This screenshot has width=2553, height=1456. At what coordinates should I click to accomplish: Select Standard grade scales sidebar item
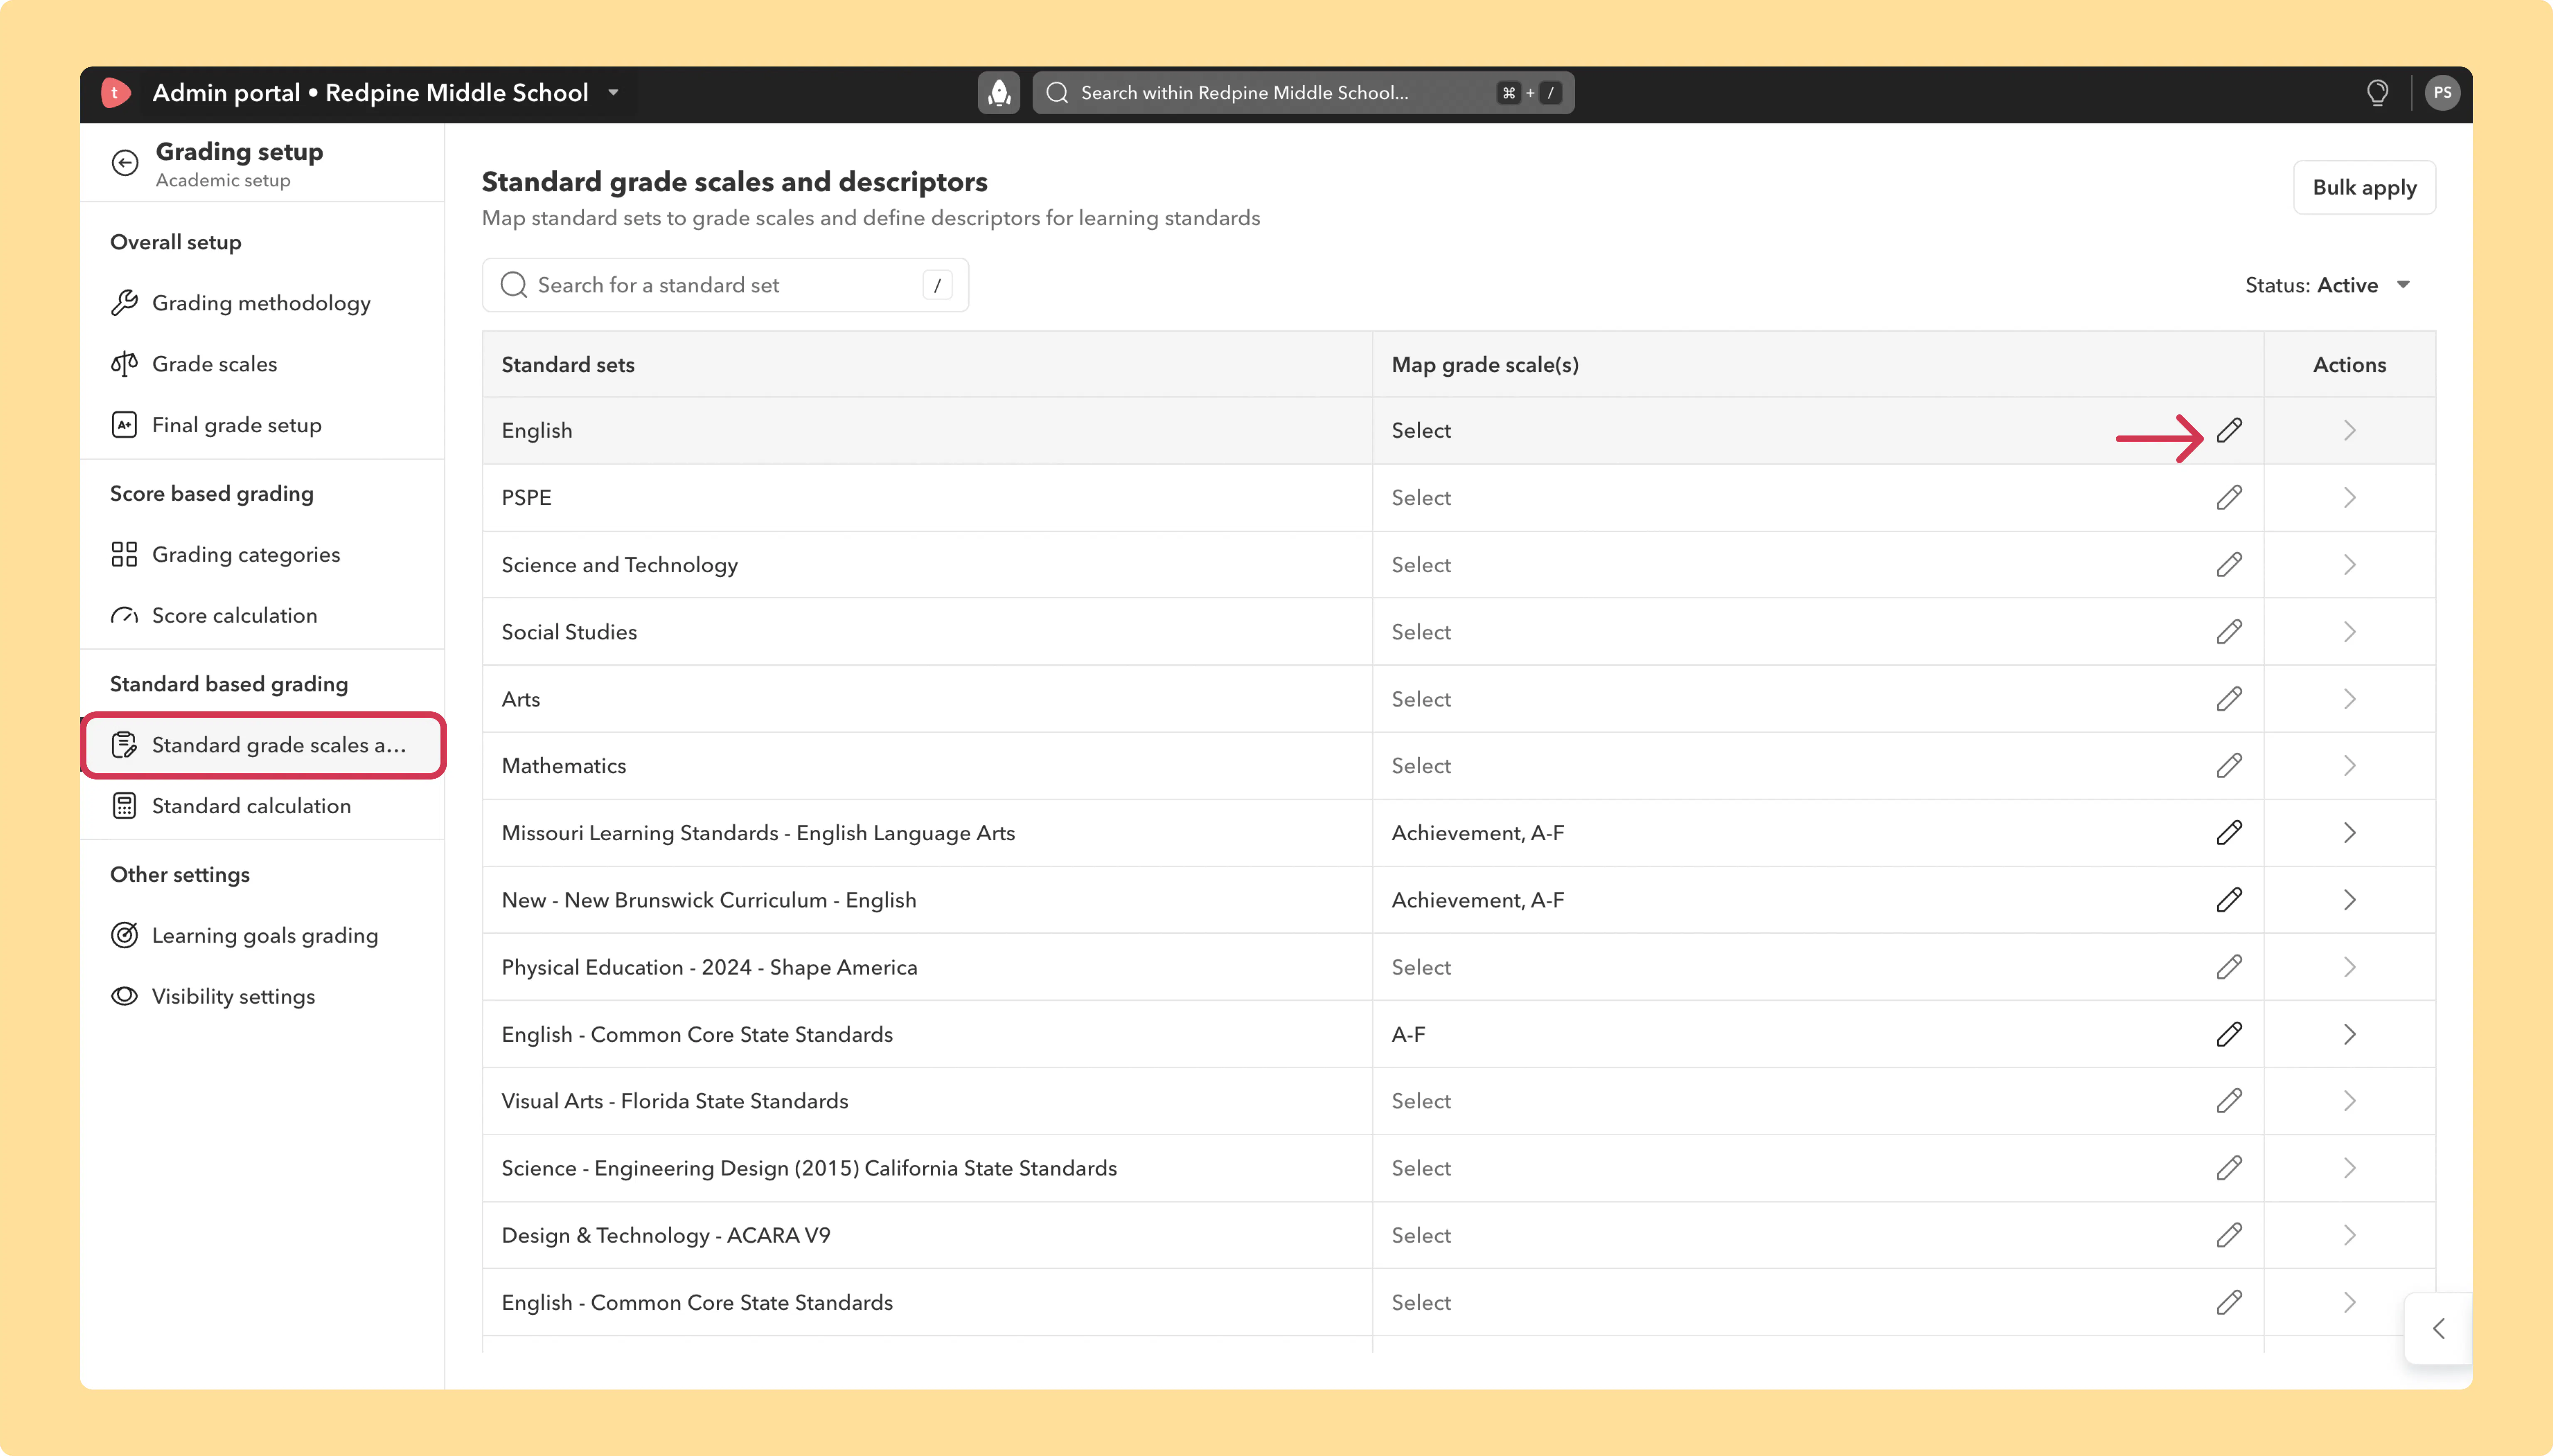[x=263, y=745]
